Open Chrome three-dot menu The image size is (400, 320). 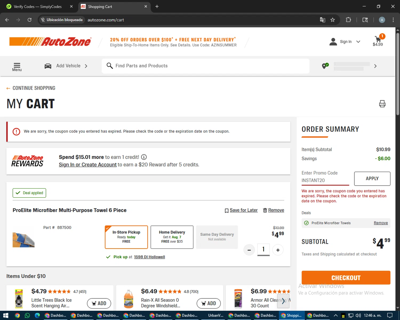[x=393, y=20]
